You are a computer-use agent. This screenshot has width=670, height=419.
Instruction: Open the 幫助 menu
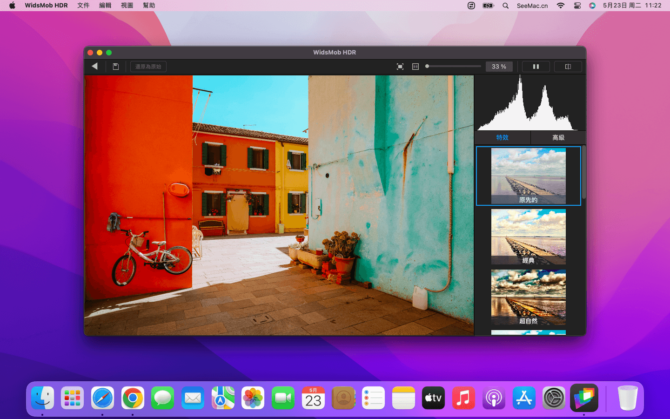pyautogui.click(x=149, y=6)
